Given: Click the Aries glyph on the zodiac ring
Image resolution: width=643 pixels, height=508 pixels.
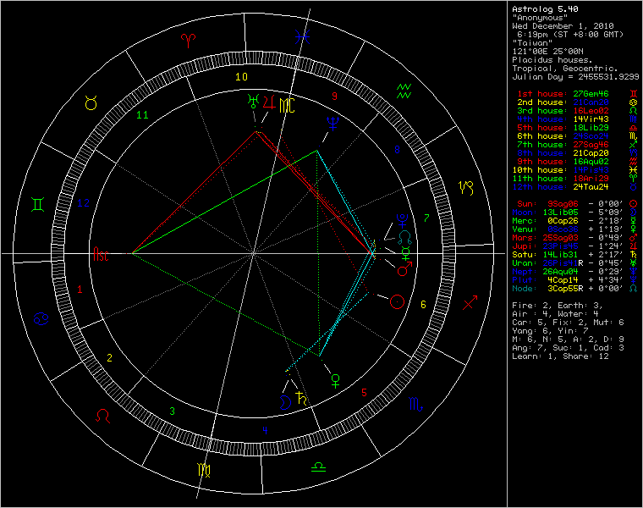Looking at the screenshot, I should click(x=188, y=40).
